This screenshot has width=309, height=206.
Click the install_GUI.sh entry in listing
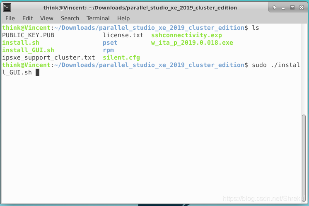(x=28, y=50)
